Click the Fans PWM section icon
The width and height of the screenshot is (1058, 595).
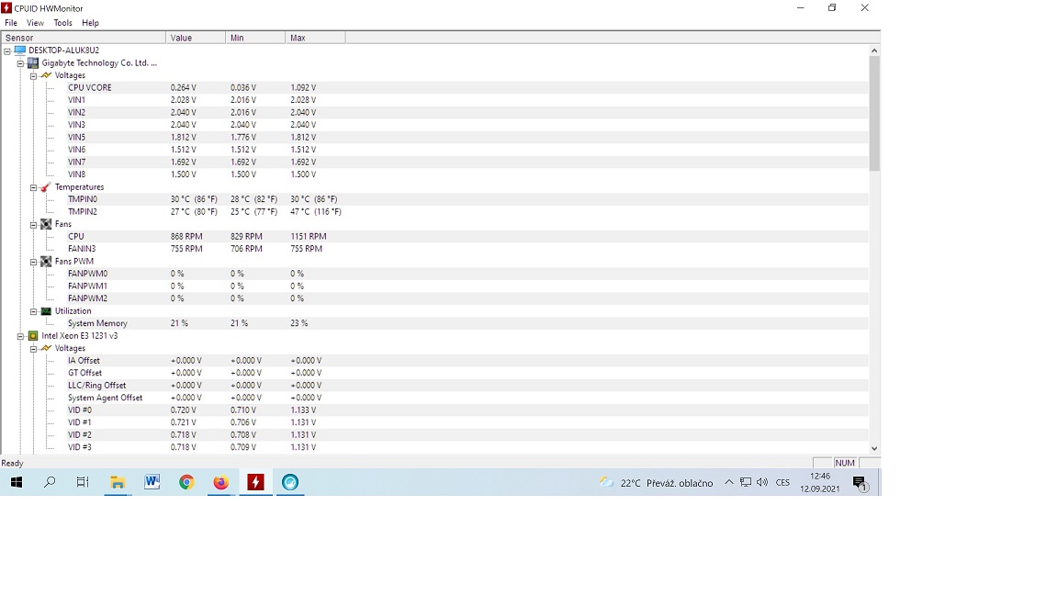tap(46, 261)
